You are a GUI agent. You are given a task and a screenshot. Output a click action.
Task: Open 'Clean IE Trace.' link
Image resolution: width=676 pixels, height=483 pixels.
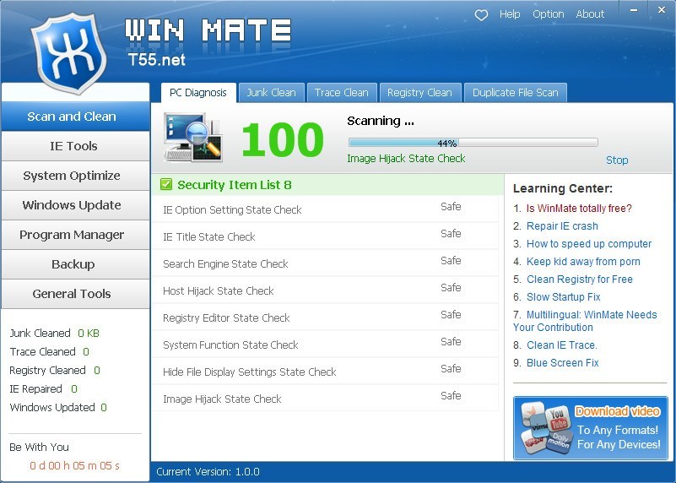562,345
